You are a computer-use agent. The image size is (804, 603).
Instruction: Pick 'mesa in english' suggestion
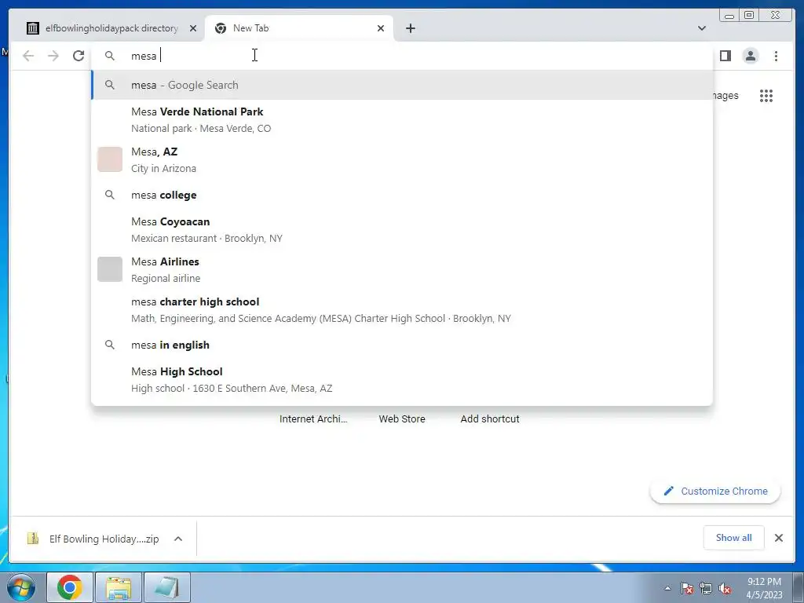point(401,345)
